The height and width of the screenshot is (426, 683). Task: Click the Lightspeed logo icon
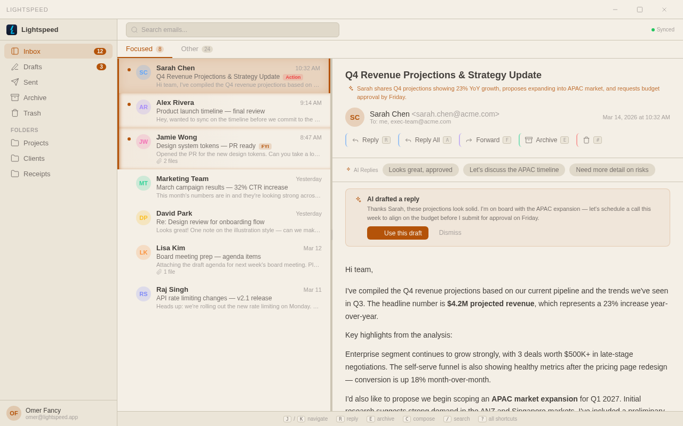(x=11, y=29)
